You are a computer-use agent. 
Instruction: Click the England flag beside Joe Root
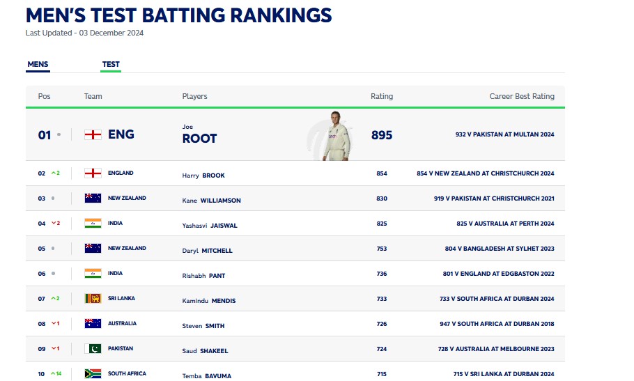[x=93, y=134]
